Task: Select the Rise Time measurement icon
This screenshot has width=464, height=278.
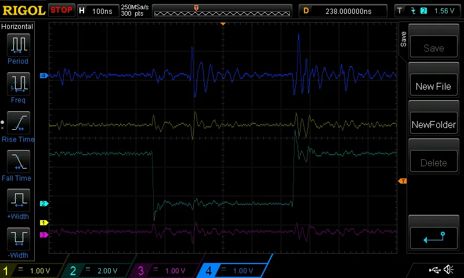Action: click(x=19, y=123)
